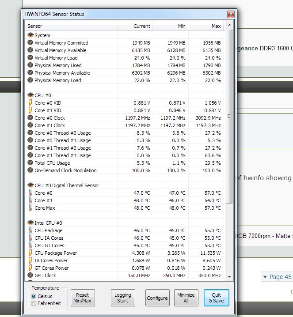293x317 pixels.
Task: Select the Core #0 Thread #0 Usage row
Action: click(x=124, y=133)
